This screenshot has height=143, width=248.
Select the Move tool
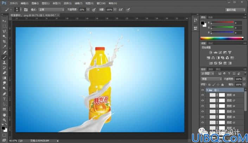[4, 21]
